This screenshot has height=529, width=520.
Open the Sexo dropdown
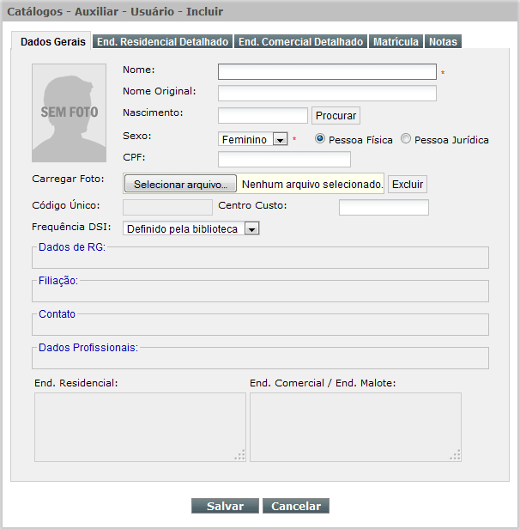click(253, 139)
